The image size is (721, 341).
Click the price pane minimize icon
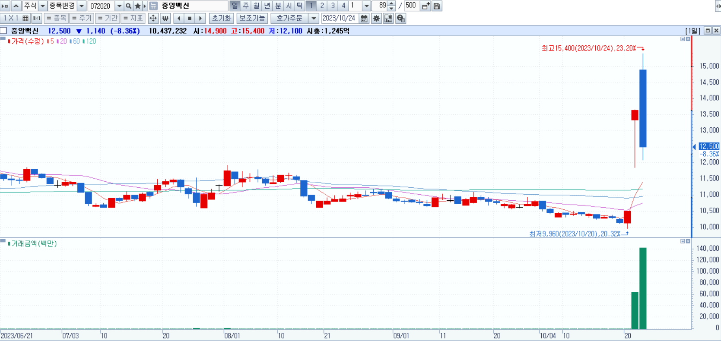(x=683, y=39)
